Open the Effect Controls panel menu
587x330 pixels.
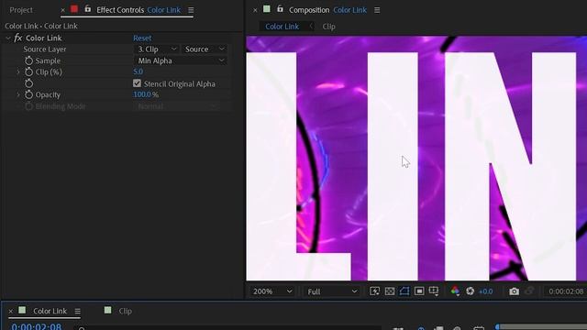[x=191, y=10]
